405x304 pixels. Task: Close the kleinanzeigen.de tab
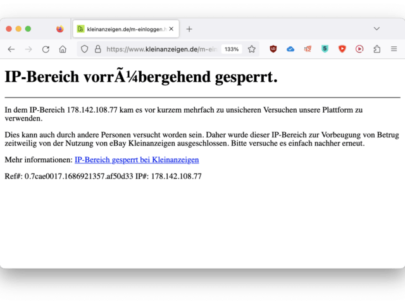tap(171, 29)
